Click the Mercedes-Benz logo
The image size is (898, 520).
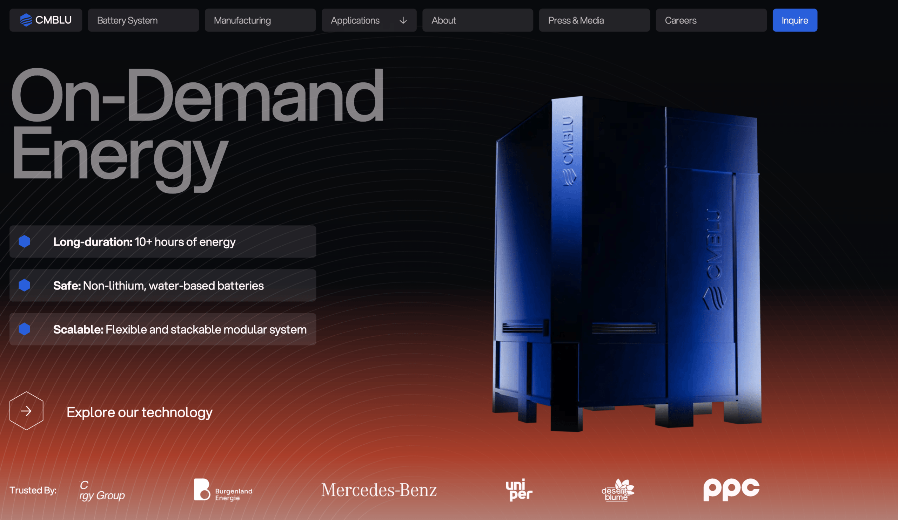point(379,490)
